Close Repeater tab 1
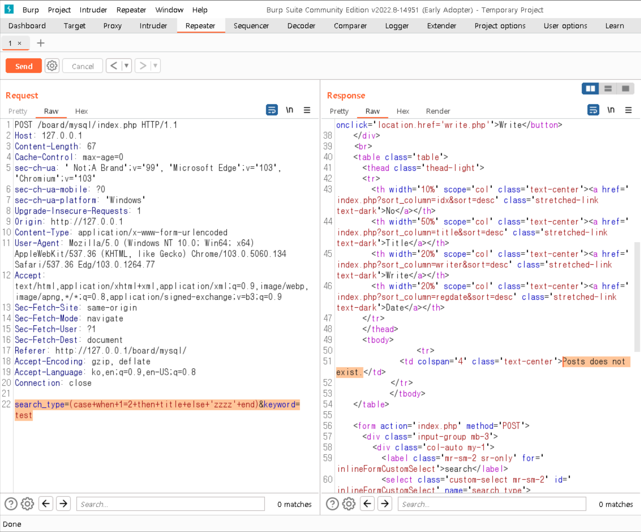The height and width of the screenshot is (532, 641). coord(20,43)
